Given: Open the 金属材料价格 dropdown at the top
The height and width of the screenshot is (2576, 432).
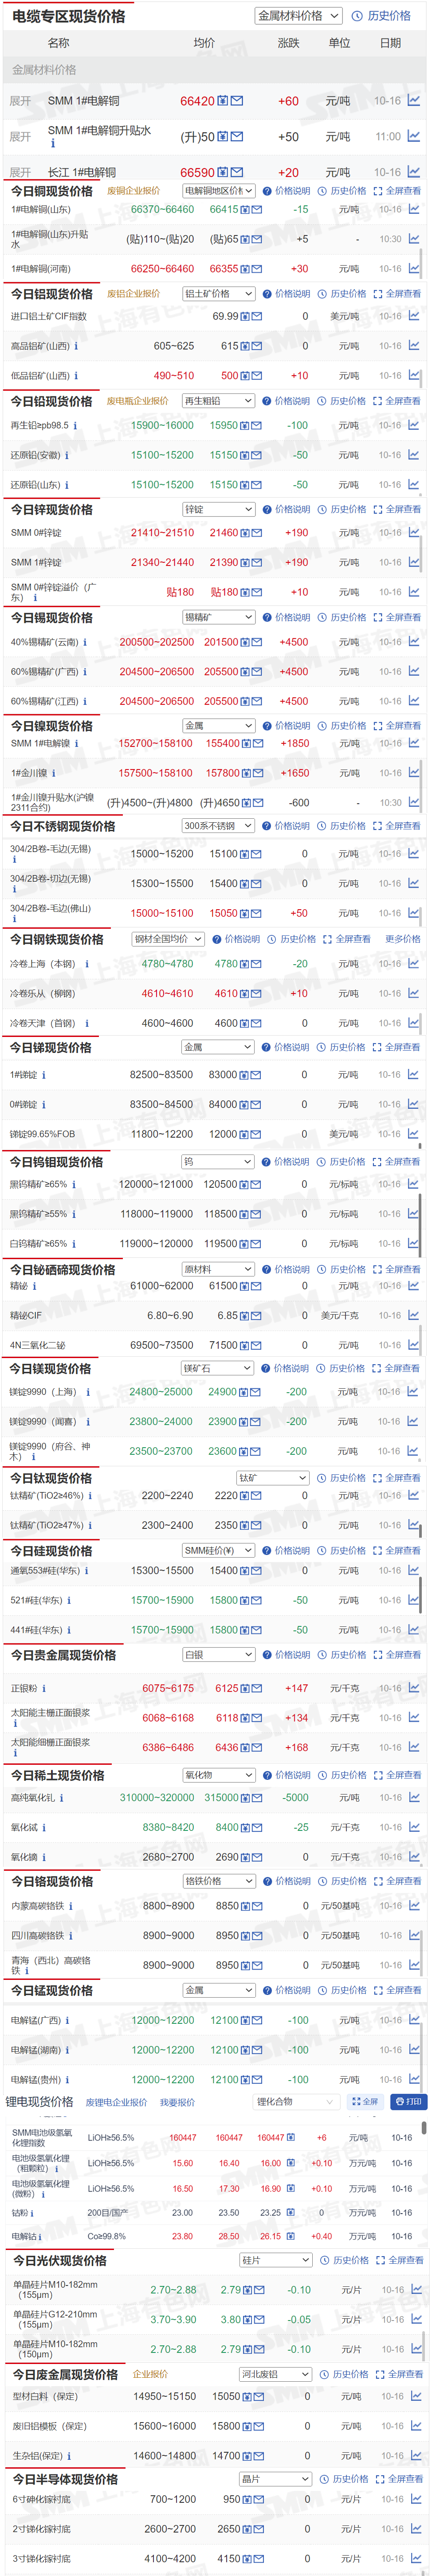Looking at the screenshot, I should [x=298, y=16].
